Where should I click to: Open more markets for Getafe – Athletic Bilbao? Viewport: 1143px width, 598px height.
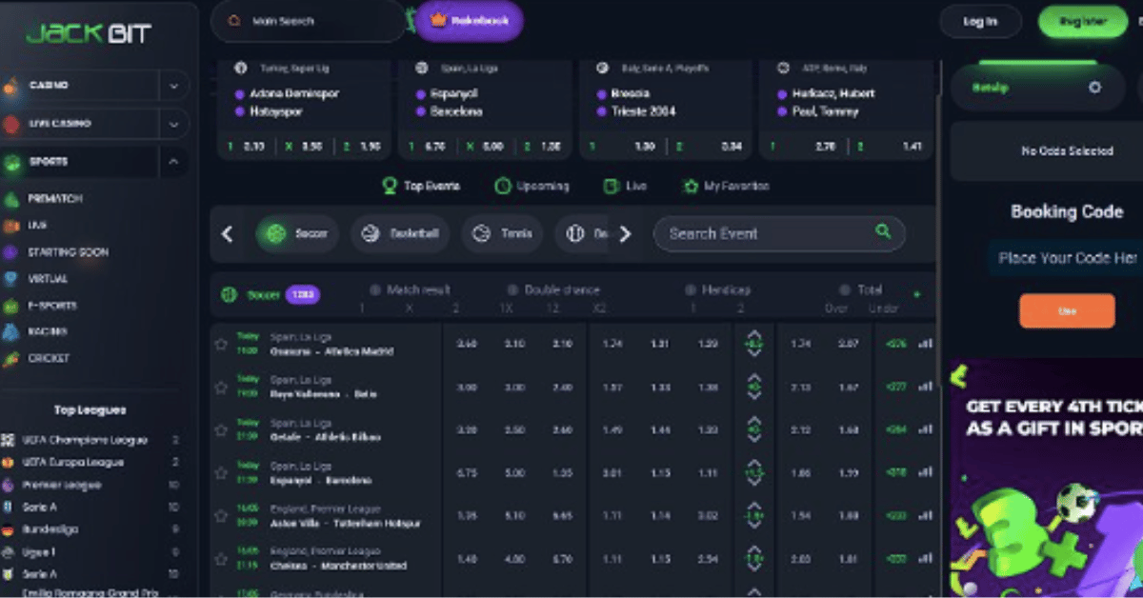[896, 430]
